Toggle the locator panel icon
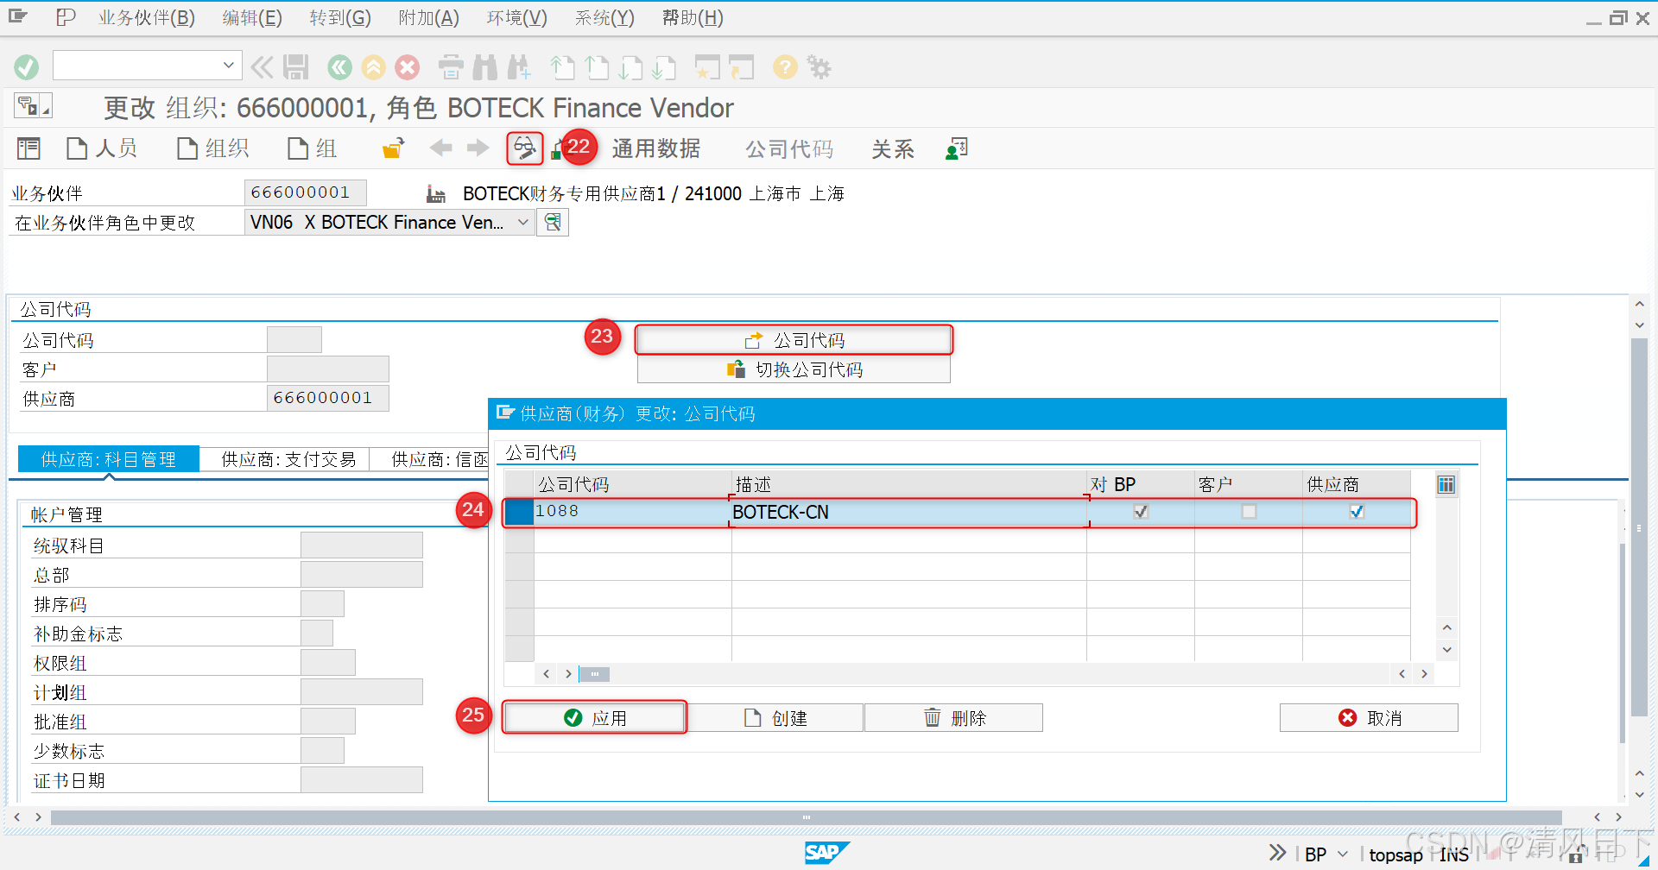The height and width of the screenshot is (870, 1658). (x=28, y=148)
